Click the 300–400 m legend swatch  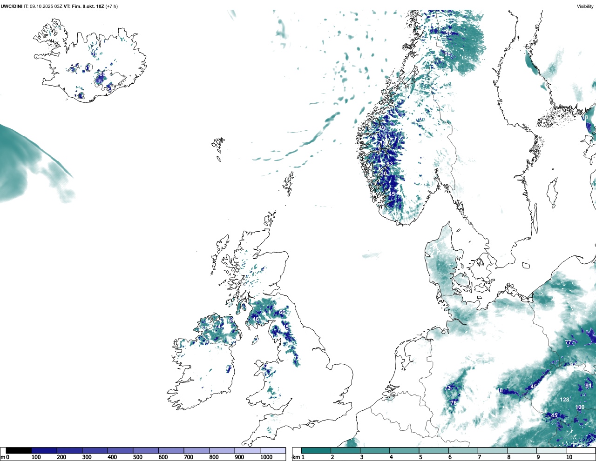pos(95,450)
